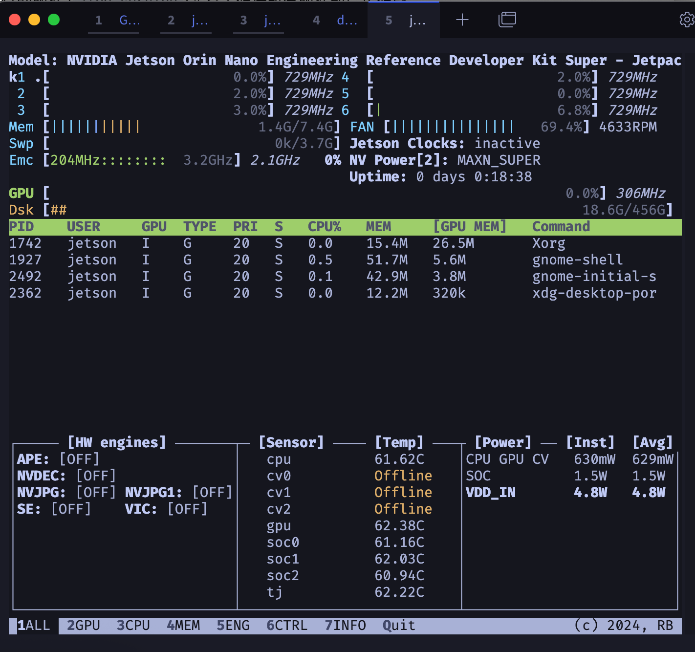Open terminal settings gear icon
This screenshot has height=652, width=695.
[687, 20]
